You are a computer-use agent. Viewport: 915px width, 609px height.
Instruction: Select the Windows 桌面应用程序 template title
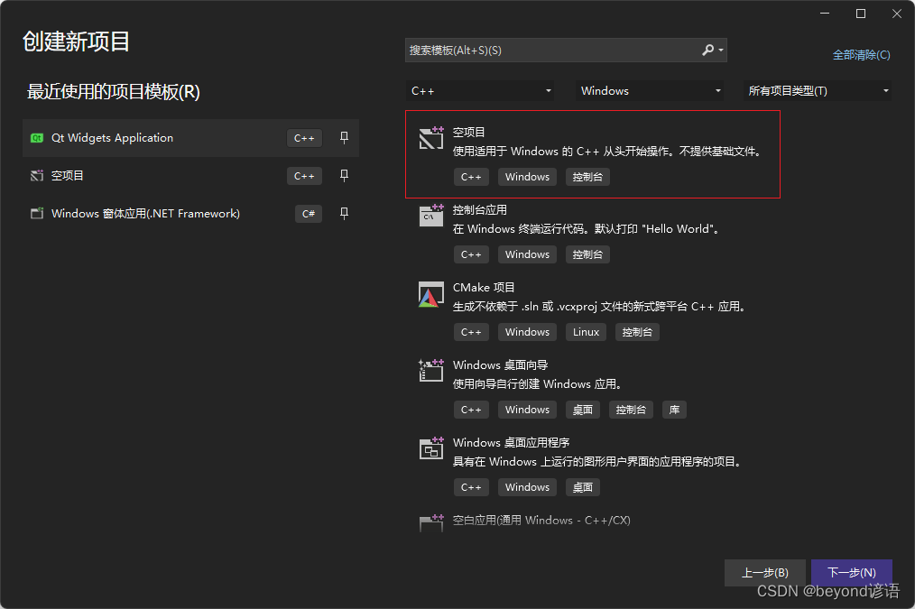(511, 443)
